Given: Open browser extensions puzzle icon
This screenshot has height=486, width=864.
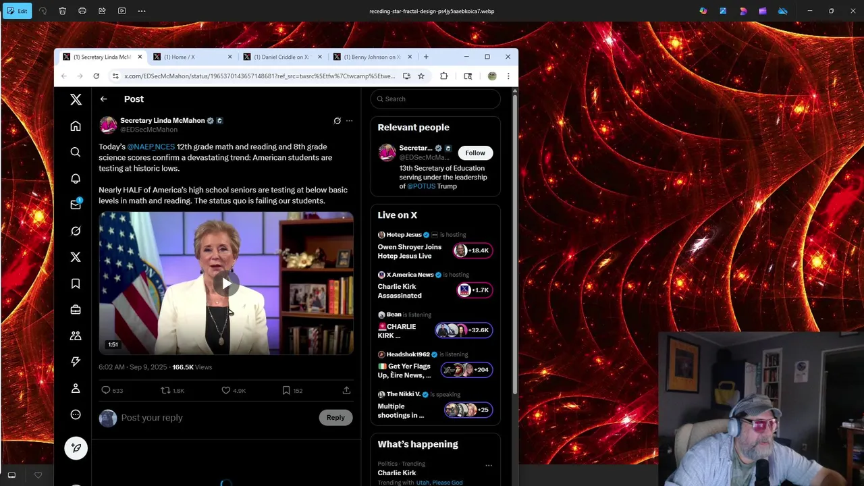Looking at the screenshot, I should coord(443,76).
